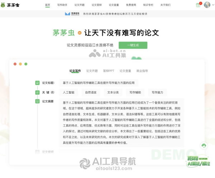
Task: Click the 论文摘要 label
Action: 48,101
